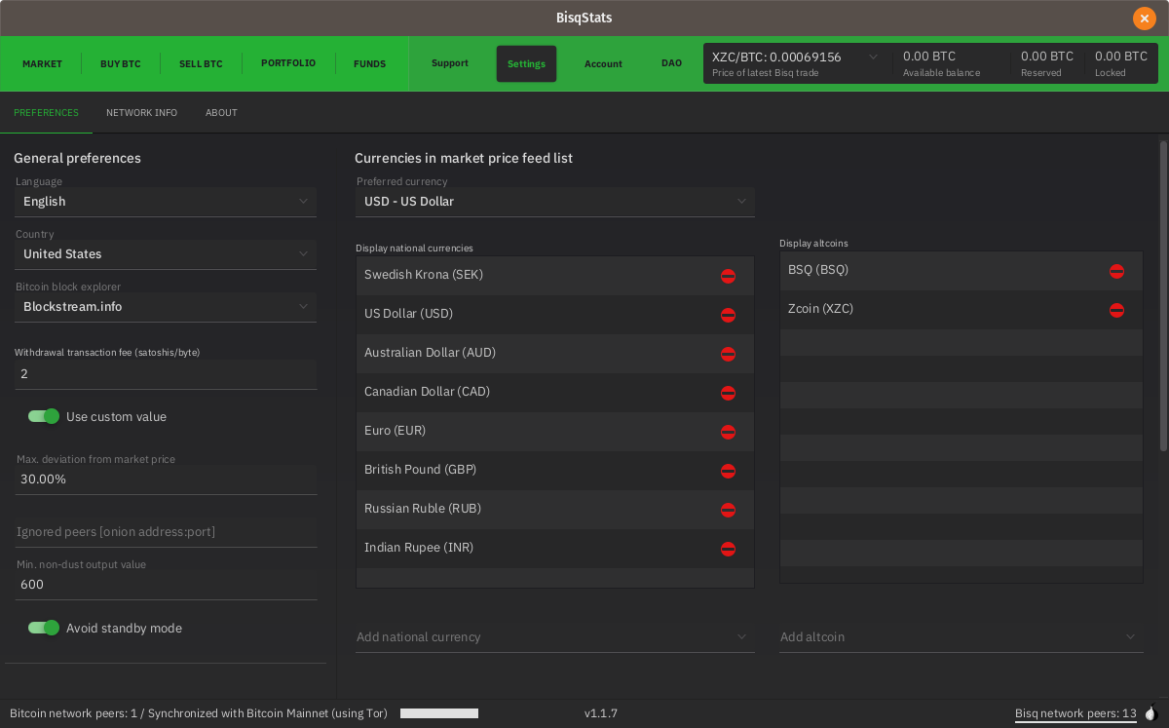
Task: Click the preferences vertical scrollbar
Action: [1163, 296]
